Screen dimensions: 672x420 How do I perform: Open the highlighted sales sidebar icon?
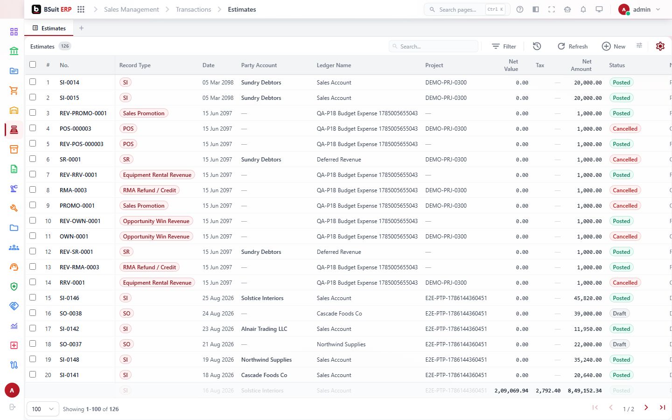(14, 130)
